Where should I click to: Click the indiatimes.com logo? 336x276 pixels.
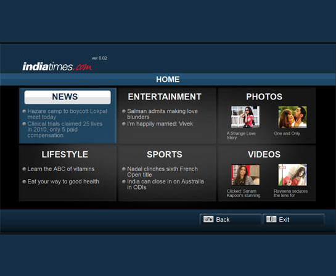[x=57, y=66]
